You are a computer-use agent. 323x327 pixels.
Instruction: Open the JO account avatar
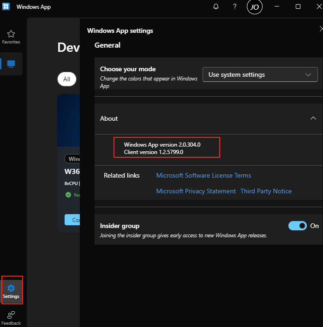tap(255, 7)
